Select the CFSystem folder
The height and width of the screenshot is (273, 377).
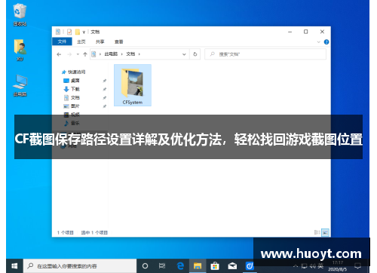click(x=133, y=85)
